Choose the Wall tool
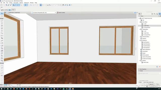 pyautogui.click(x=2, y=21)
